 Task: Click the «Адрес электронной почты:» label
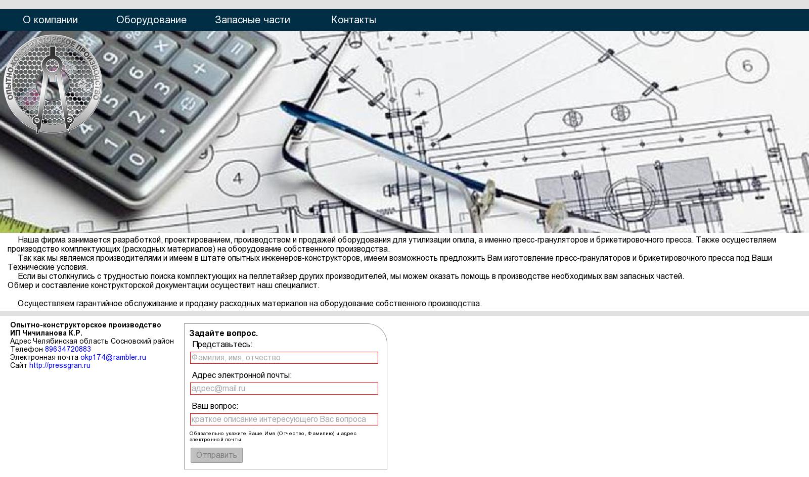click(242, 375)
